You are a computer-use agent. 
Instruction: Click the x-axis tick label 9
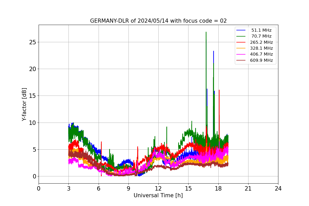tap(128, 188)
